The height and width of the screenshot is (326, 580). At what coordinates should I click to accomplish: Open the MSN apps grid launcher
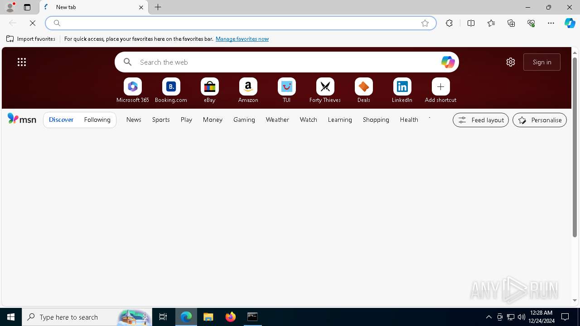coord(22,62)
